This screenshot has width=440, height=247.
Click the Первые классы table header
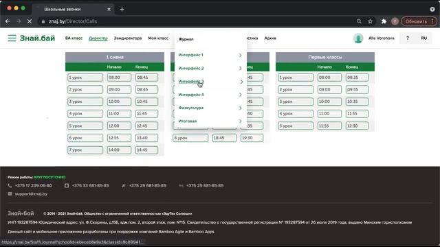325,57
